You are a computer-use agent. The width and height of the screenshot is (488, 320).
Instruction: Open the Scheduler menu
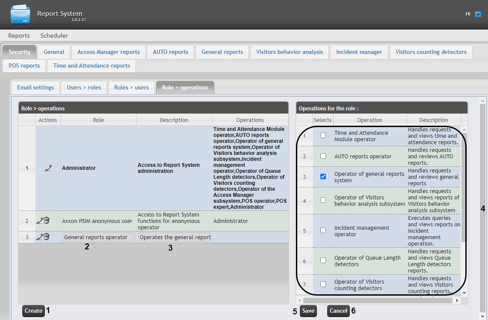tap(54, 36)
